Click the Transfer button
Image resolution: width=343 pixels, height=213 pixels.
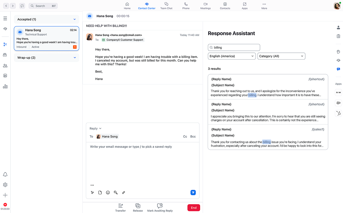click(121, 208)
